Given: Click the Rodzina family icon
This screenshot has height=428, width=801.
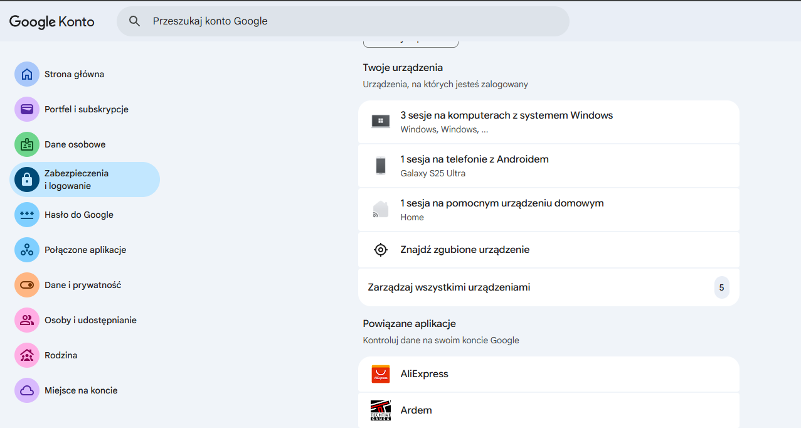Looking at the screenshot, I should 27,355.
